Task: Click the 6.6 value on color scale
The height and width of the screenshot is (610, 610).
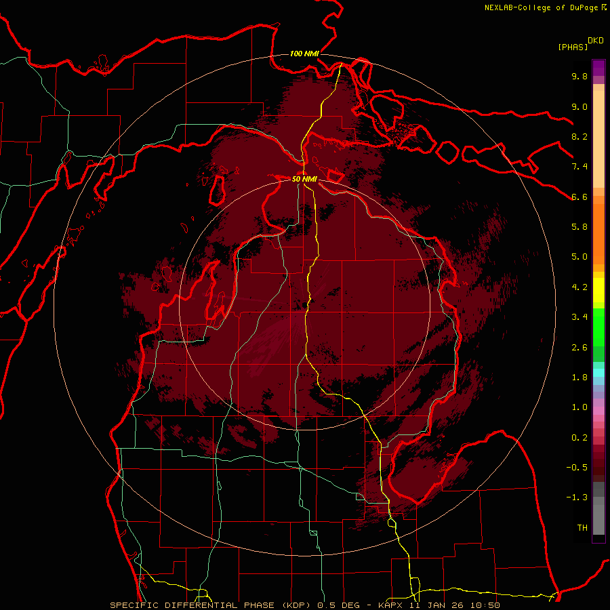Action: (579, 197)
